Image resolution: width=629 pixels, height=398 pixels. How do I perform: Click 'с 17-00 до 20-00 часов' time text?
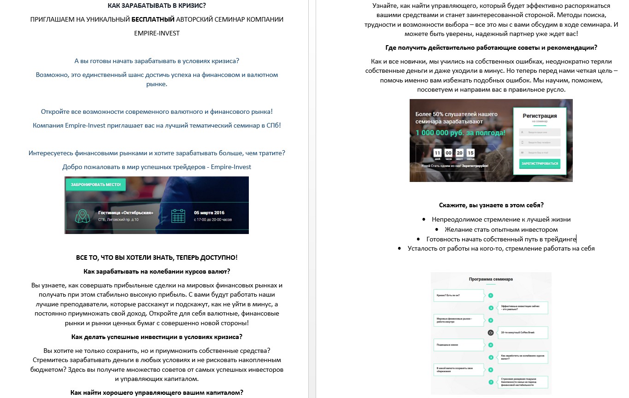click(213, 220)
